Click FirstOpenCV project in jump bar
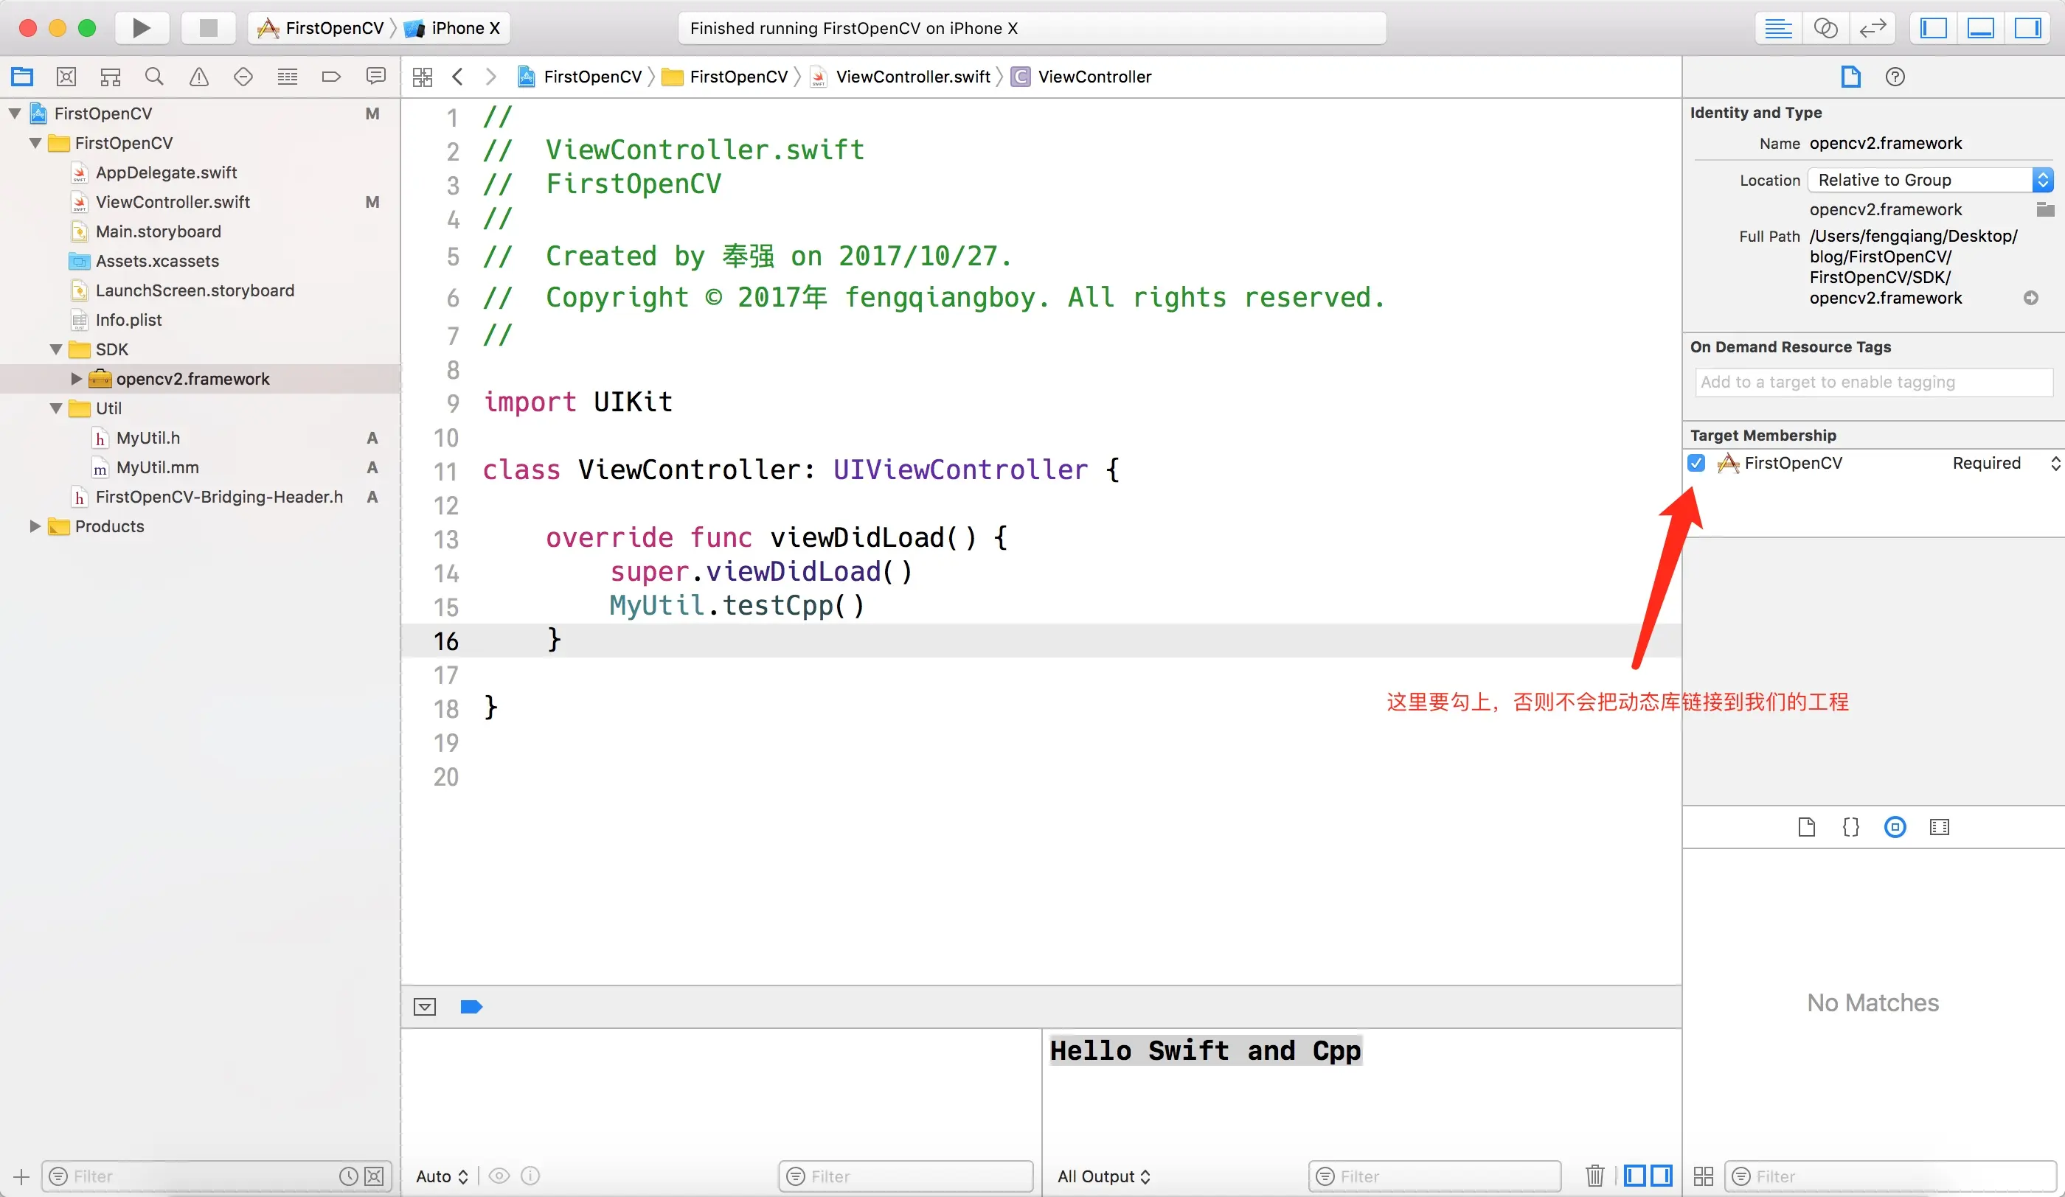Image resolution: width=2065 pixels, height=1197 pixels. click(580, 77)
